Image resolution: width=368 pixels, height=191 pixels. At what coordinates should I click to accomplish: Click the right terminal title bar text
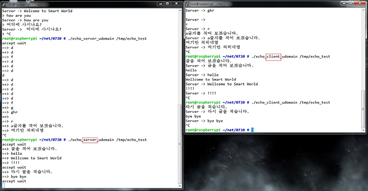[x=210, y=4]
